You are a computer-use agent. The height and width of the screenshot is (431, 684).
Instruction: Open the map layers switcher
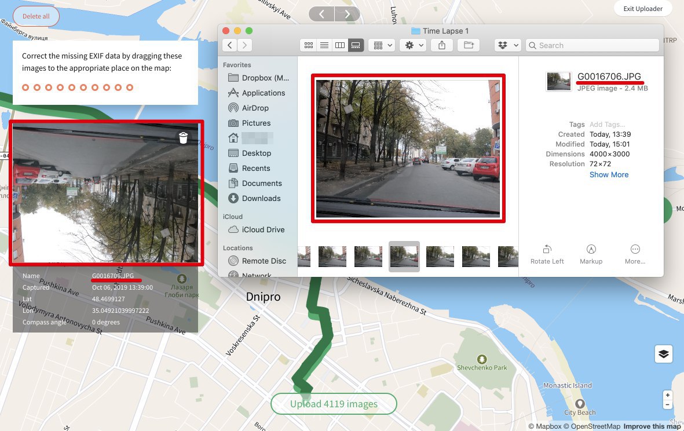pyautogui.click(x=664, y=354)
